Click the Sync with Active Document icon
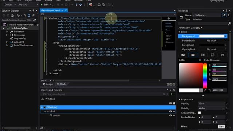 tap(25, 15)
